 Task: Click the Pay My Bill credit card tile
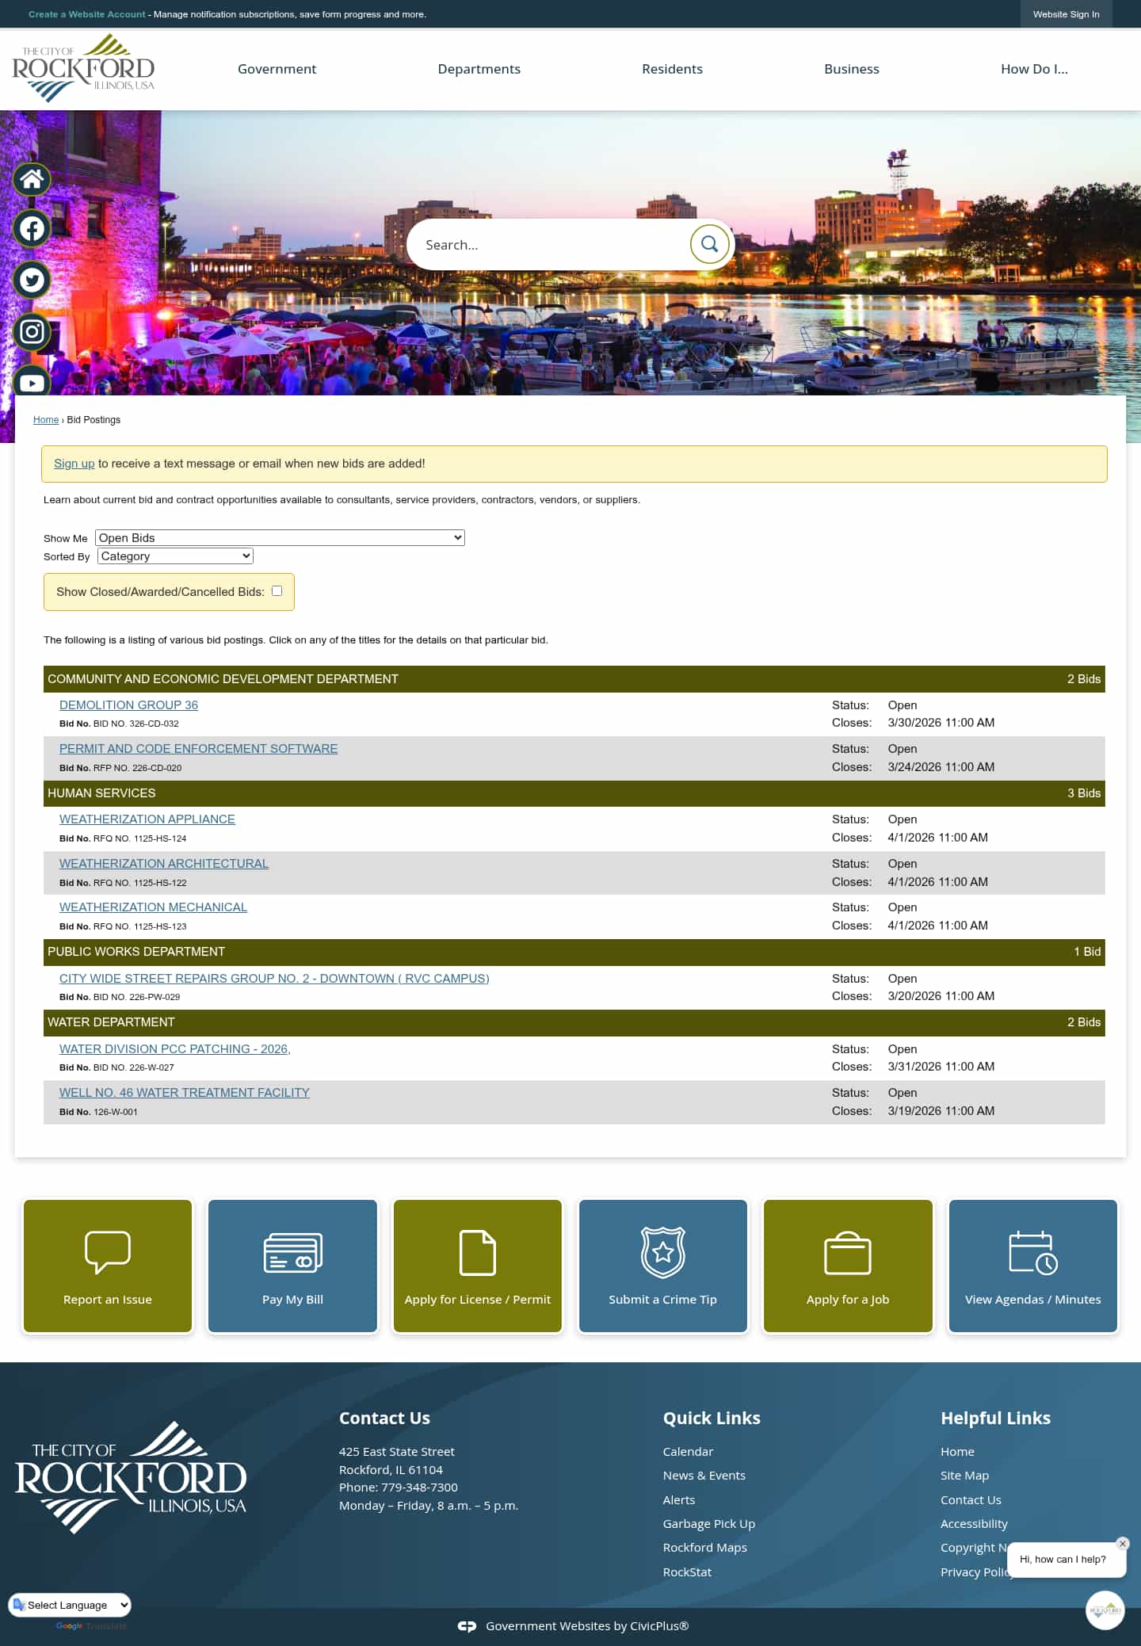click(292, 1266)
